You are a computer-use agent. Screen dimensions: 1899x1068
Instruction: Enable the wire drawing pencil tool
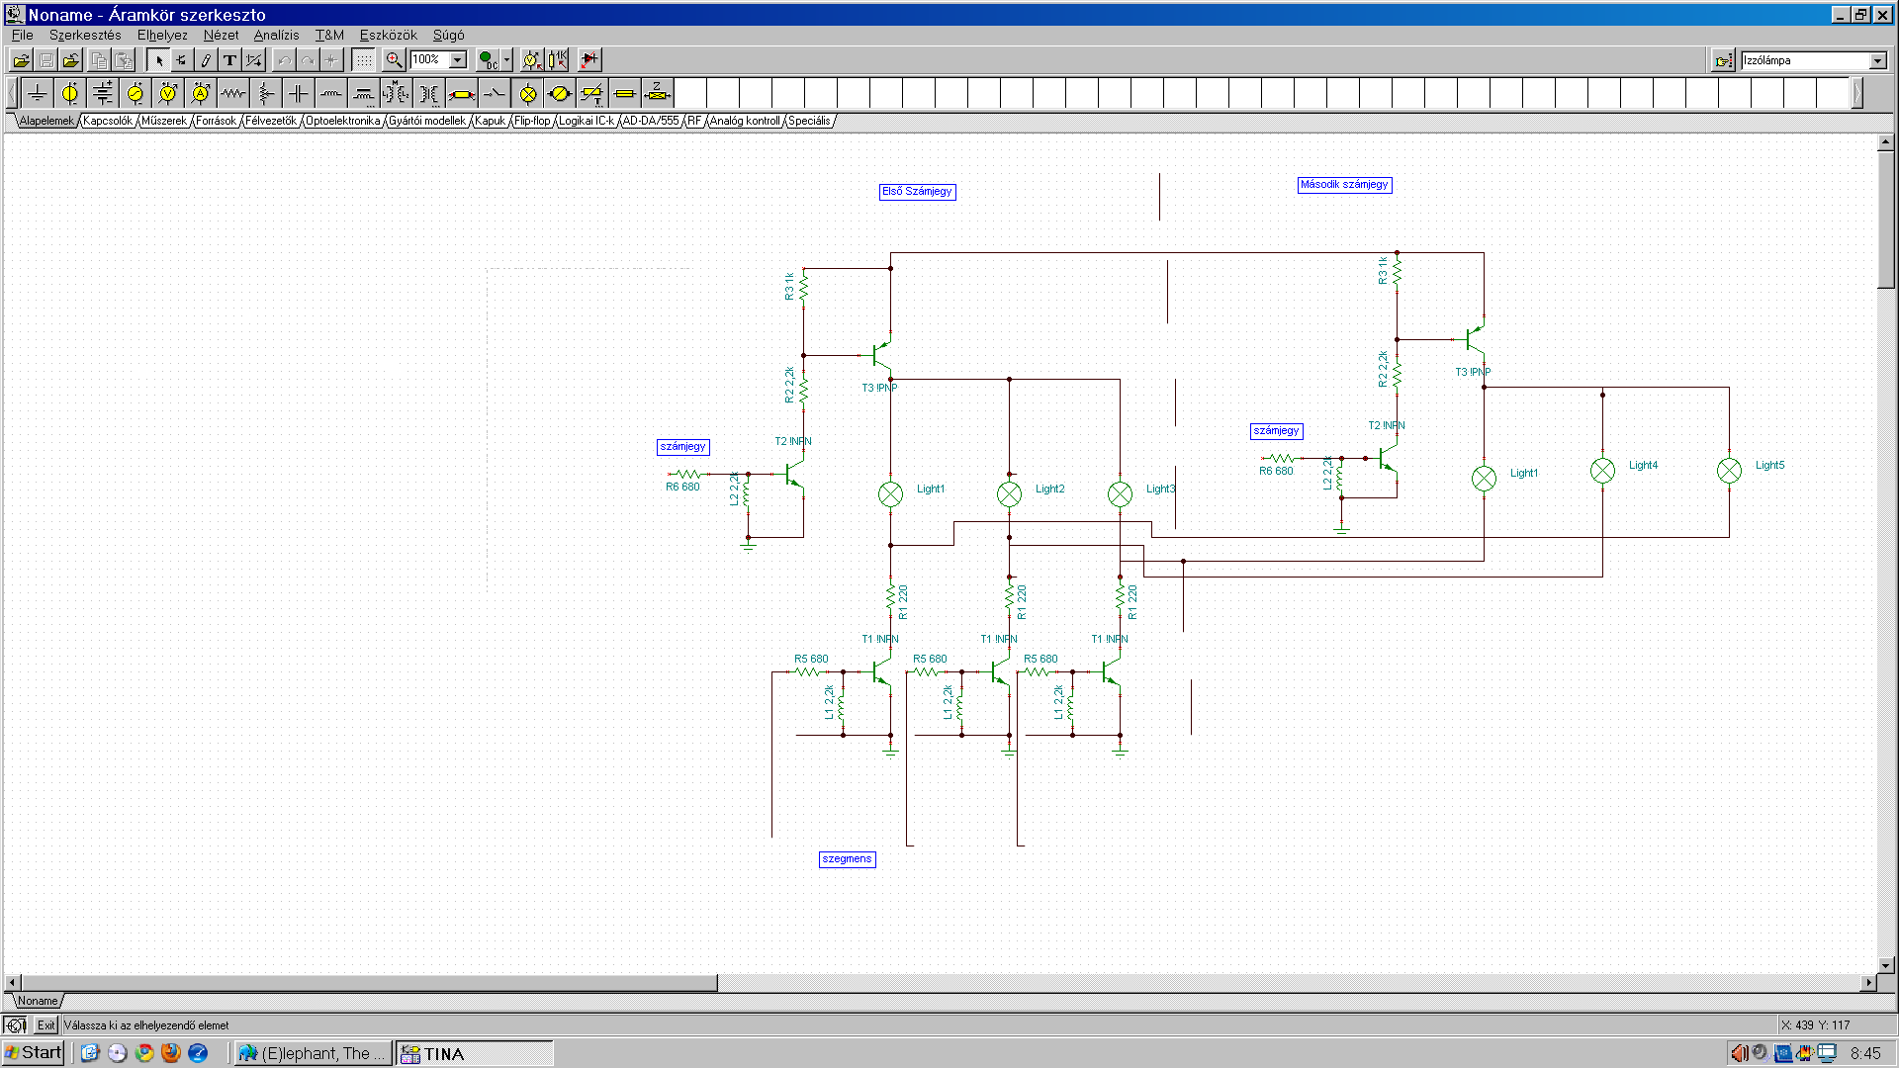pos(206,60)
